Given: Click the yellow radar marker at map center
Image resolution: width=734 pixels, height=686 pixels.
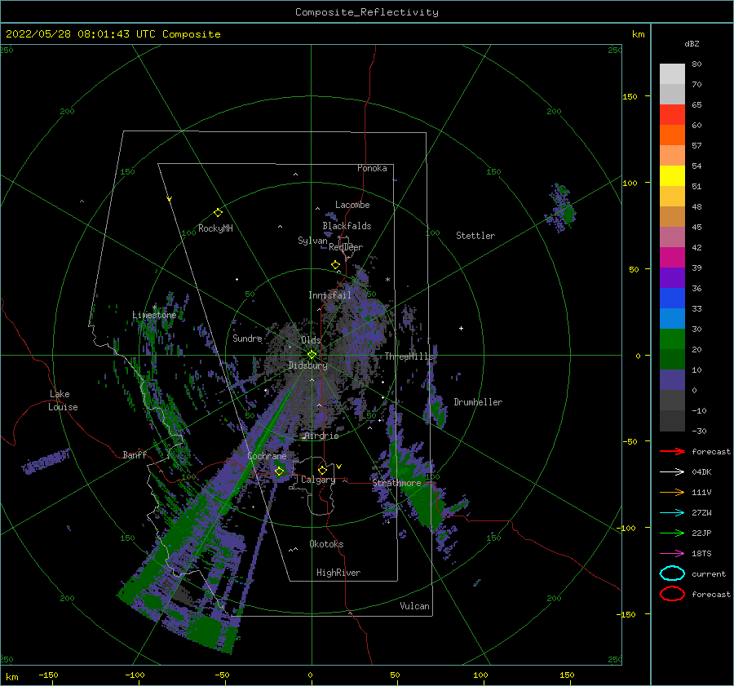Looking at the screenshot, I should point(312,355).
